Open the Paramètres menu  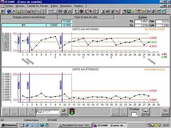[66, 6]
